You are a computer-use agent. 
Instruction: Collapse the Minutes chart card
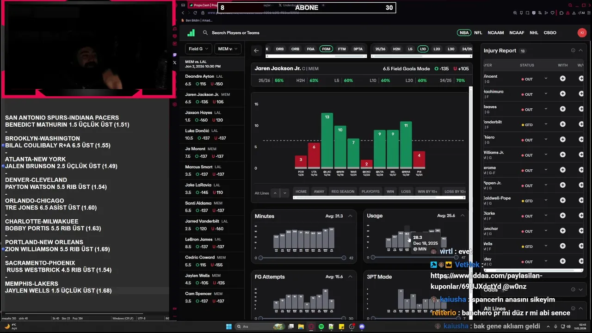point(350,216)
